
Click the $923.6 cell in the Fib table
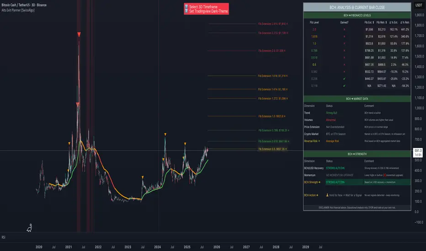[369, 43]
